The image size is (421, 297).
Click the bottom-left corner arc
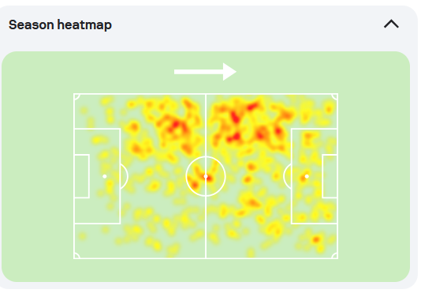point(76,256)
